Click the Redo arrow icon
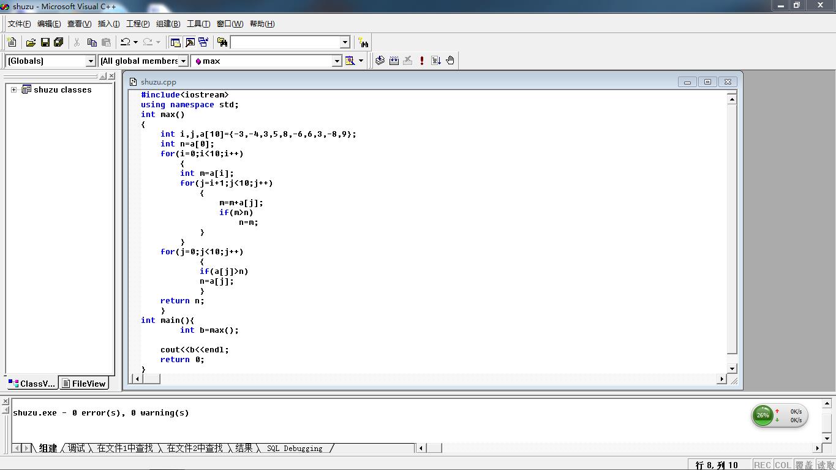 pyautogui.click(x=148, y=42)
